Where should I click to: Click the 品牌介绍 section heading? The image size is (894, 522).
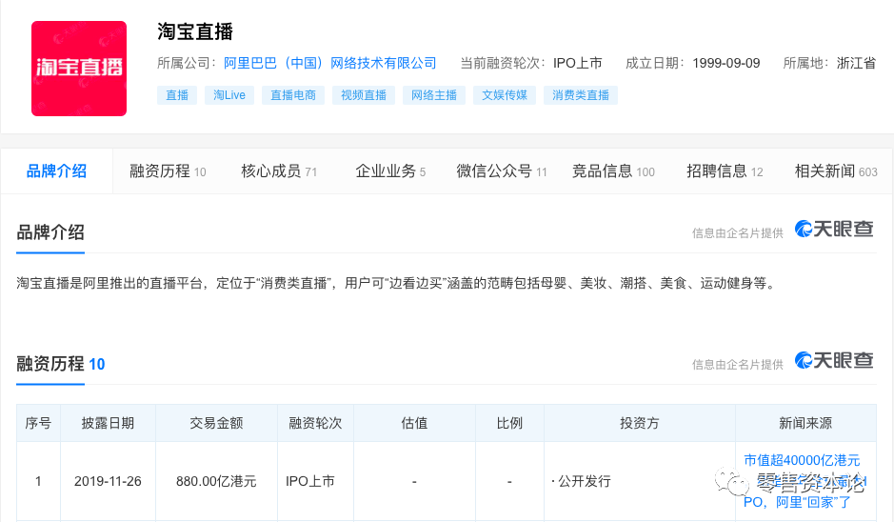click(x=50, y=232)
